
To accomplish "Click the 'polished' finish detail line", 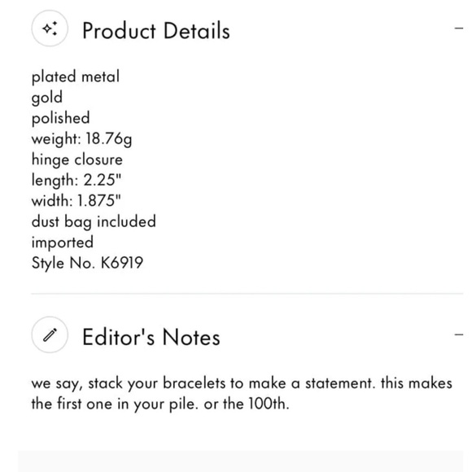I will point(60,118).
